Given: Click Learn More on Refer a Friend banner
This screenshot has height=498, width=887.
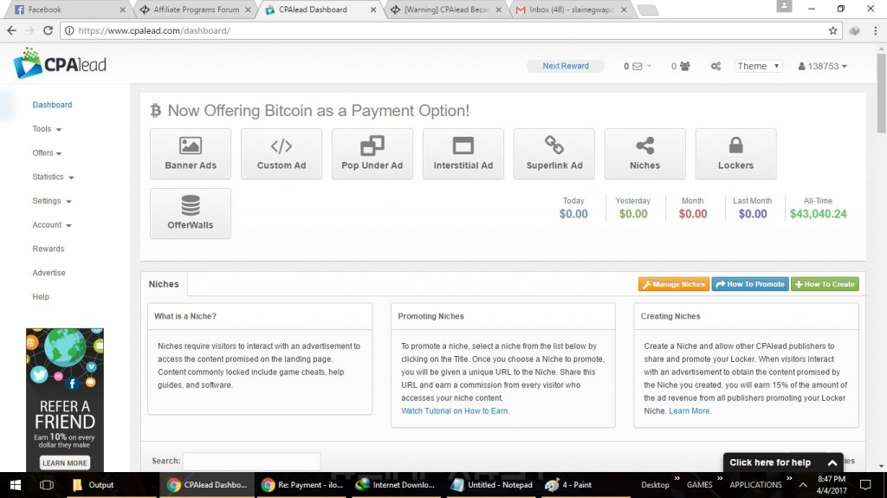Looking at the screenshot, I should tap(65, 462).
